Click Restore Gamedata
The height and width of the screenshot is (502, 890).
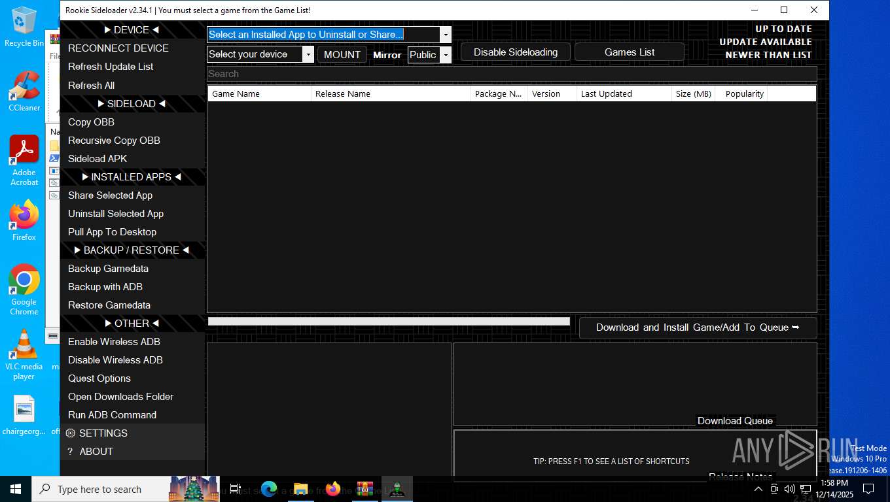coord(133,305)
